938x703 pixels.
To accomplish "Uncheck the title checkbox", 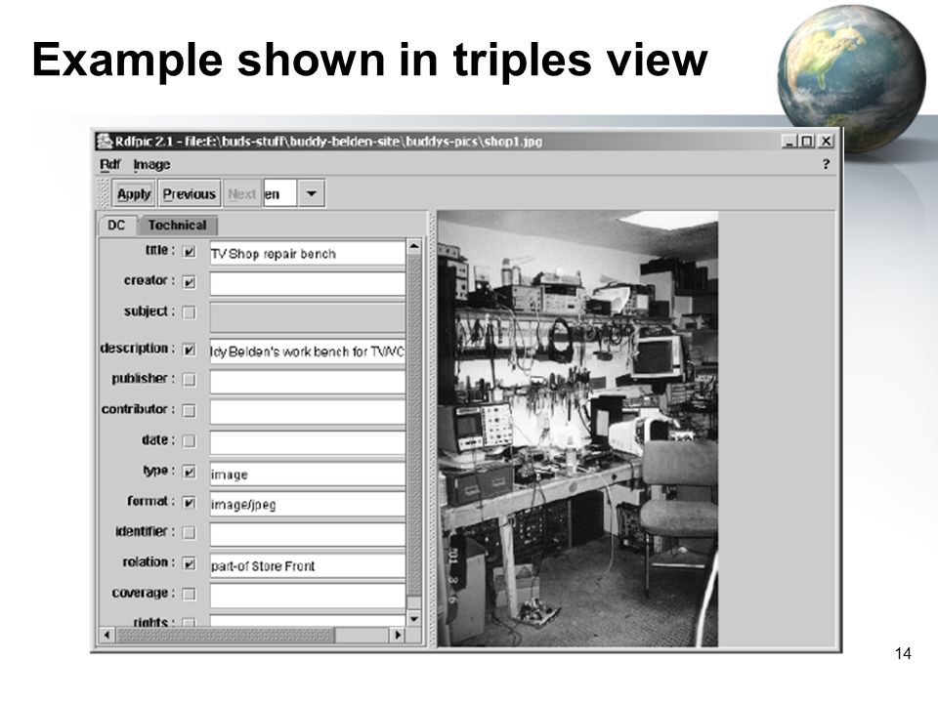I will pyautogui.click(x=189, y=252).
